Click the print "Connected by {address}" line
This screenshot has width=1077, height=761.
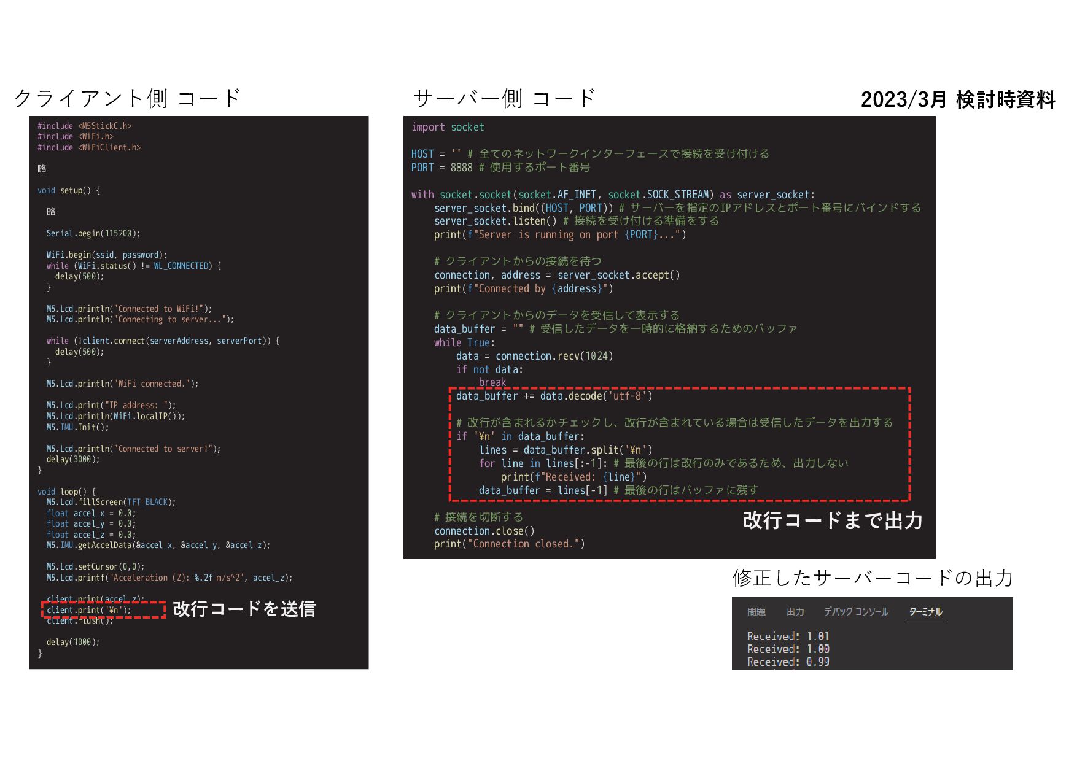pos(524,288)
